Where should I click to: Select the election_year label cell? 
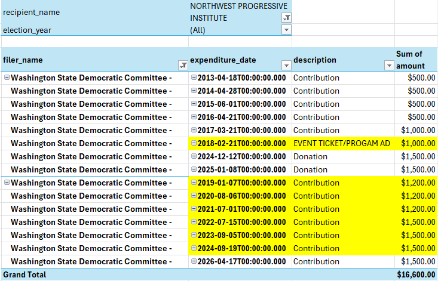[x=95, y=30]
